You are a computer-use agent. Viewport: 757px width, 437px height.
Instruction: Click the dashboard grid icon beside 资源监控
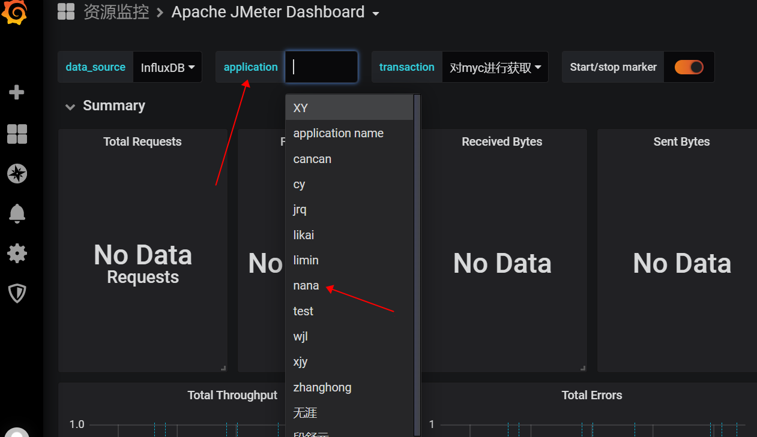(x=66, y=12)
